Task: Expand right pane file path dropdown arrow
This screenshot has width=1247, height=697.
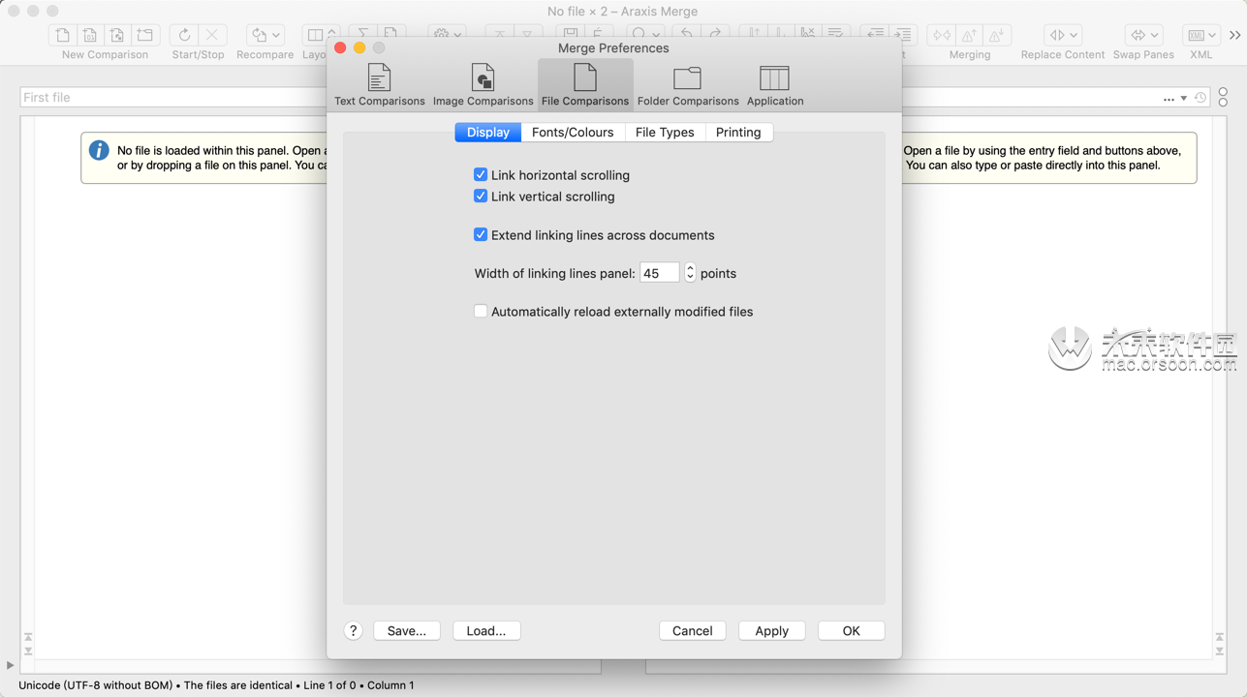Action: (x=1184, y=99)
